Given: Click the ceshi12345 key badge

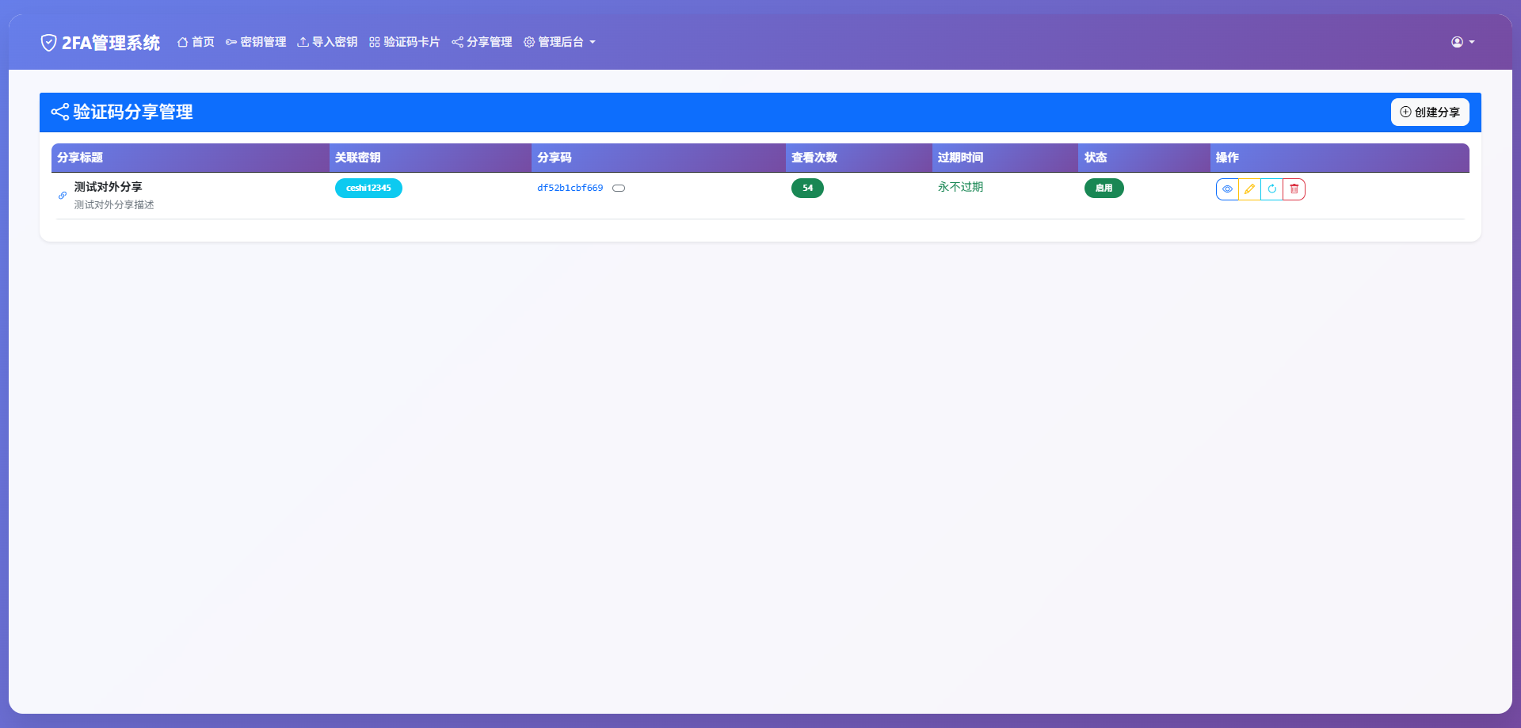Looking at the screenshot, I should (368, 188).
